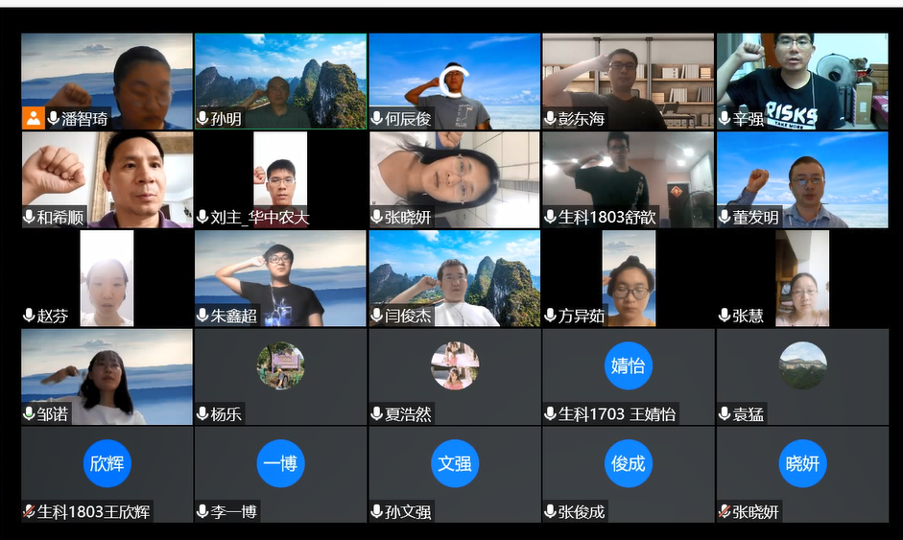Click the blue 文强 avatar circle
Image resolution: width=903 pixels, height=540 pixels.
454,463
